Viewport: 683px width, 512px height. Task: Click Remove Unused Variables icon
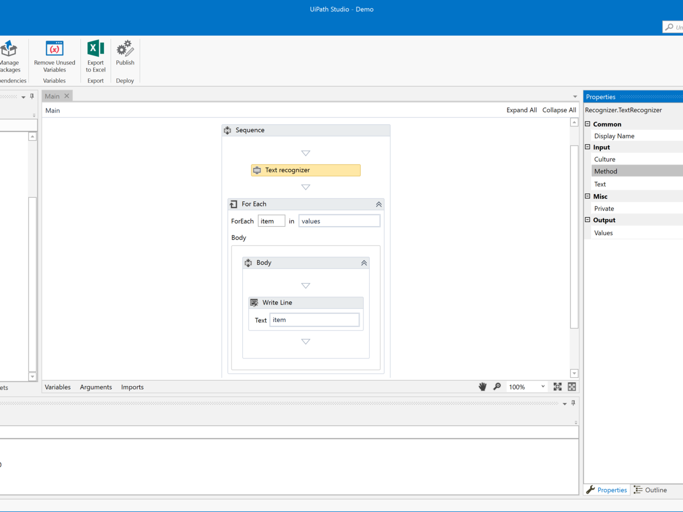point(54,49)
